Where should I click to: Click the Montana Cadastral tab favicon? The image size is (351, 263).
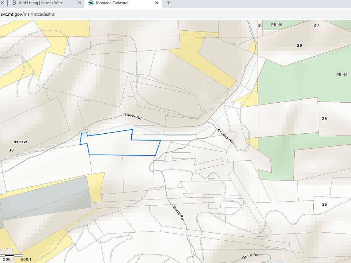[91, 3]
